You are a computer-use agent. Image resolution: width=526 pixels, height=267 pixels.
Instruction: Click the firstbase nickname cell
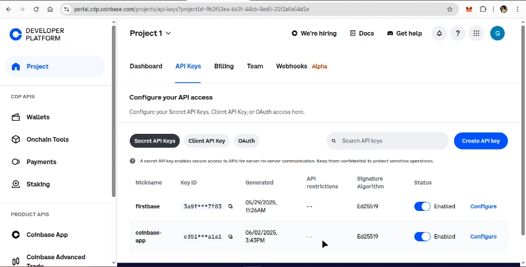pyautogui.click(x=147, y=206)
